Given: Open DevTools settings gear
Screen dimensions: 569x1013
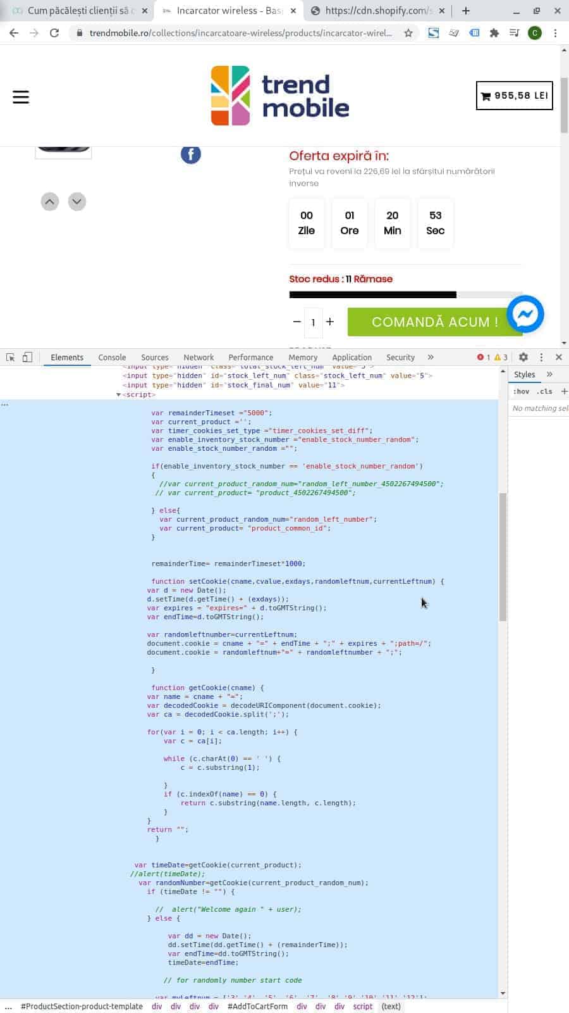Looking at the screenshot, I should click(523, 357).
